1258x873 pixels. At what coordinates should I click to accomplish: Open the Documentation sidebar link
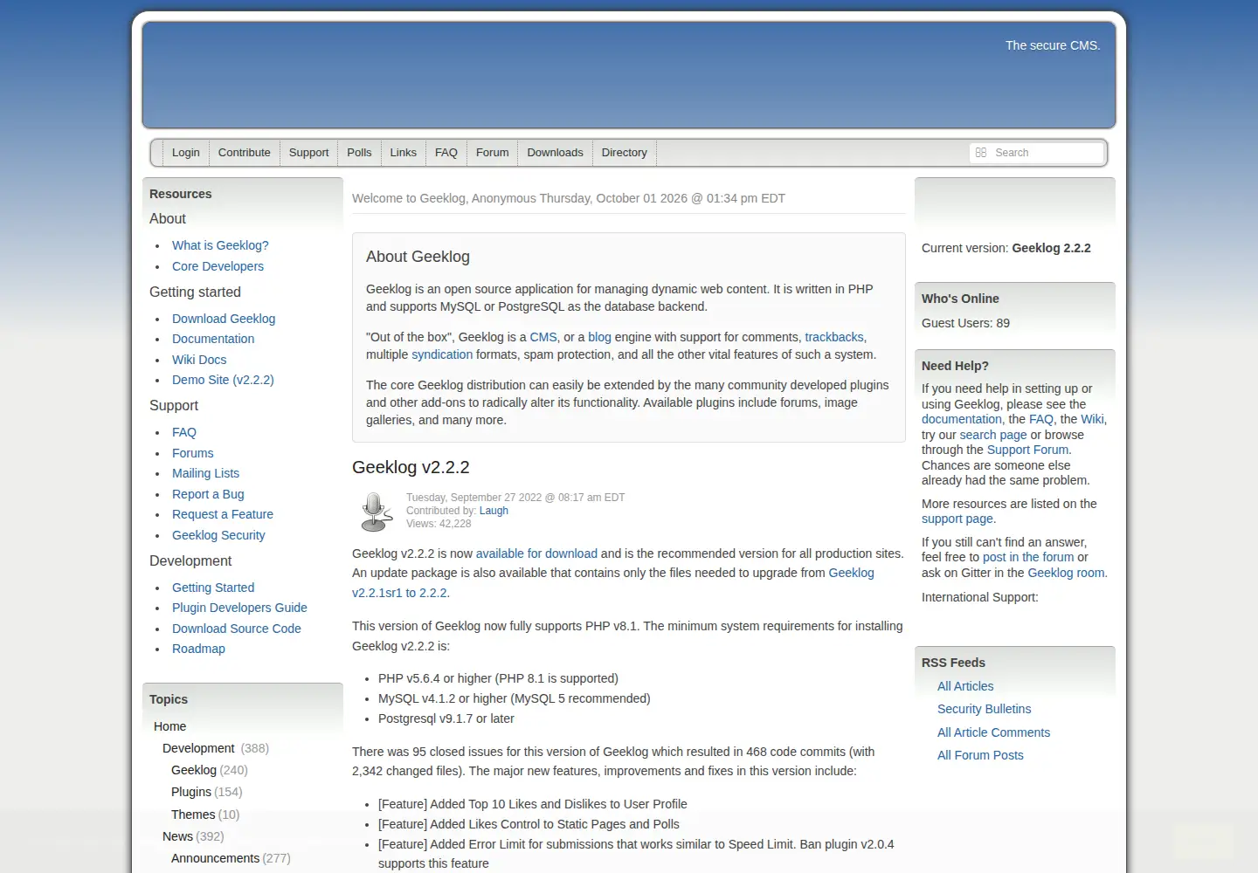[x=213, y=339]
